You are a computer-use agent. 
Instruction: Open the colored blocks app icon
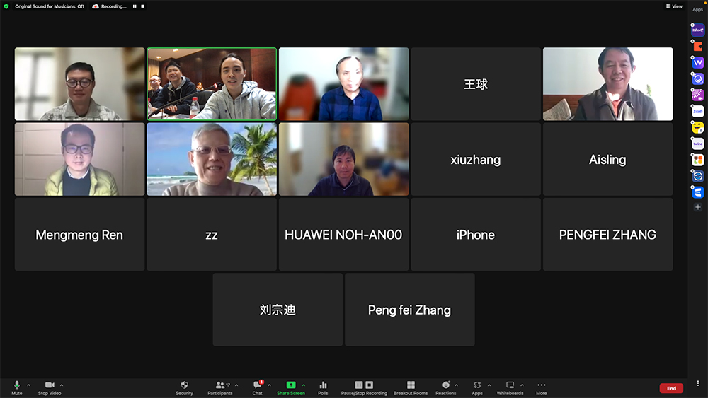click(697, 160)
